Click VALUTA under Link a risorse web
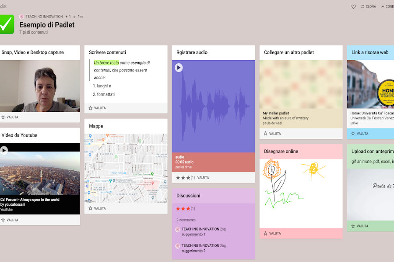The width and height of the screenshot is (394, 262). pyautogui.click(x=362, y=134)
